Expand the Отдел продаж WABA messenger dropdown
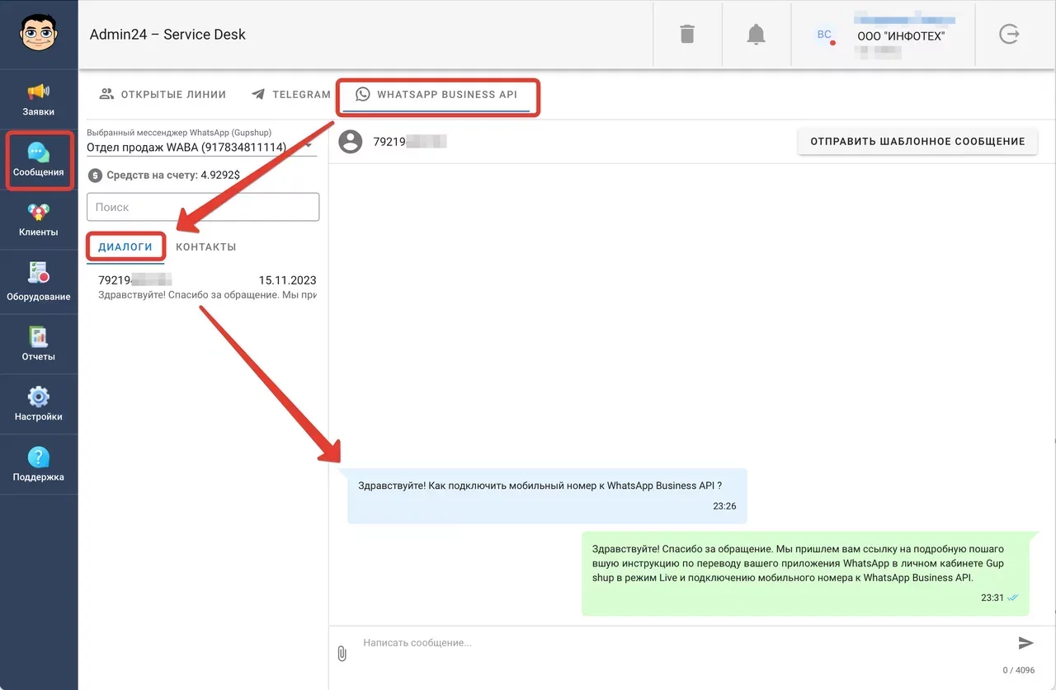 pos(202,147)
